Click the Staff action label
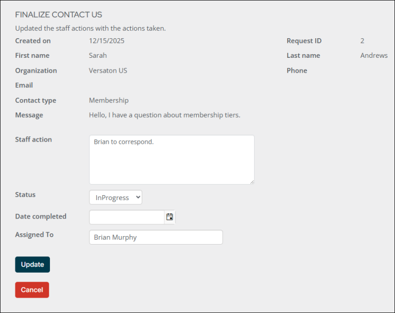The height and width of the screenshot is (313, 395). (x=33, y=140)
